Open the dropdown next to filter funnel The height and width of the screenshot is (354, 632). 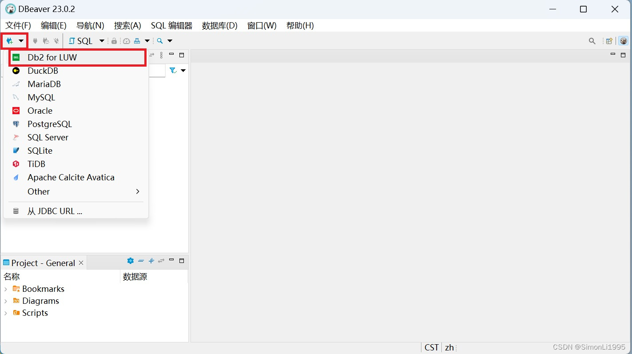click(183, 71)
